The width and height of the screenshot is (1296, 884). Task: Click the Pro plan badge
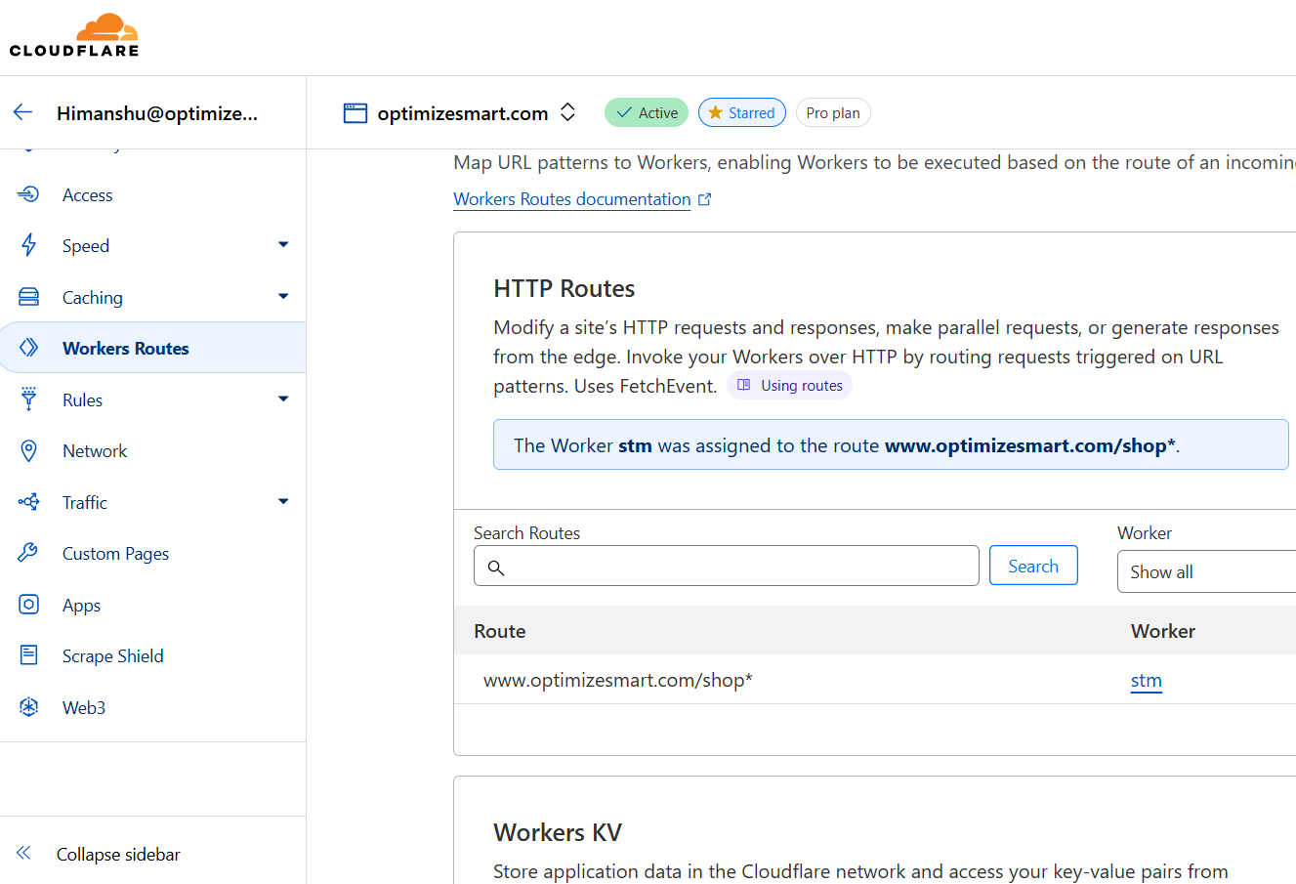pos(833,112)
